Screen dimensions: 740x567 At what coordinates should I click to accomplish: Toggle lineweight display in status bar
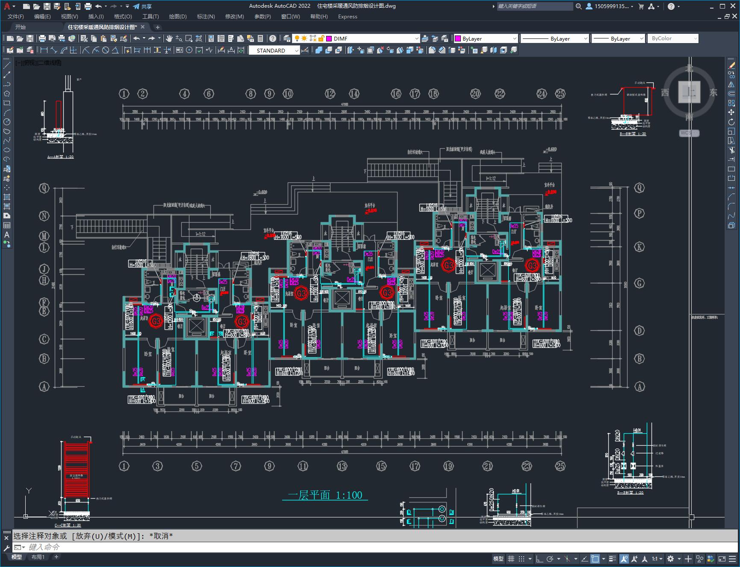pyautogui.click(x=613, y=558)
